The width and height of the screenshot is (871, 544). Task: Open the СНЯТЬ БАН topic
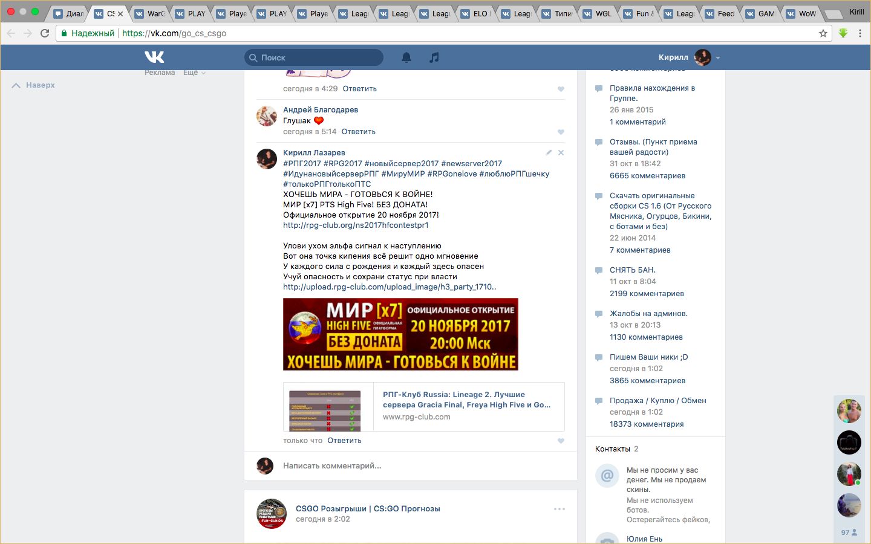633,270
